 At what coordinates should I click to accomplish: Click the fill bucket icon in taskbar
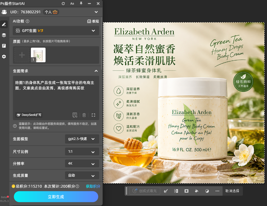point(197,191)
